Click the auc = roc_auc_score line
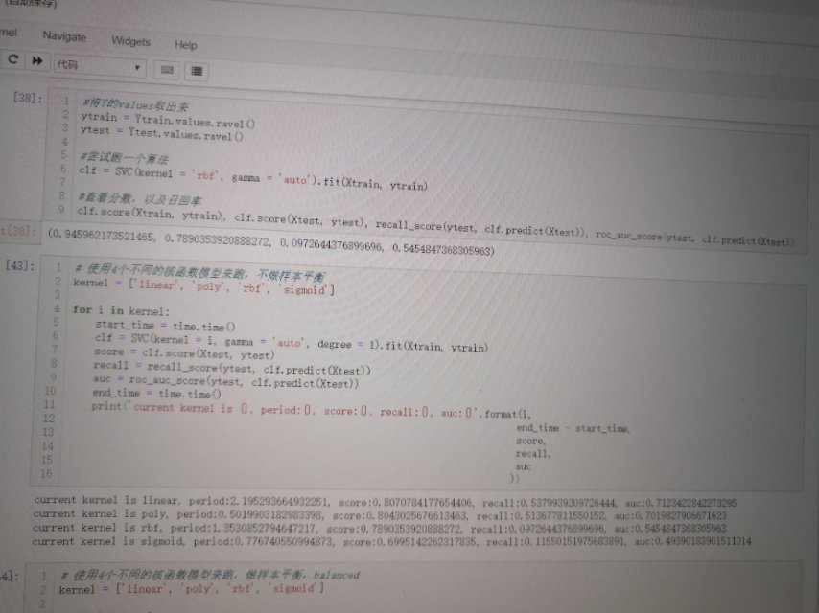Viewport: 819px width, 613px height. coord(225,381)
